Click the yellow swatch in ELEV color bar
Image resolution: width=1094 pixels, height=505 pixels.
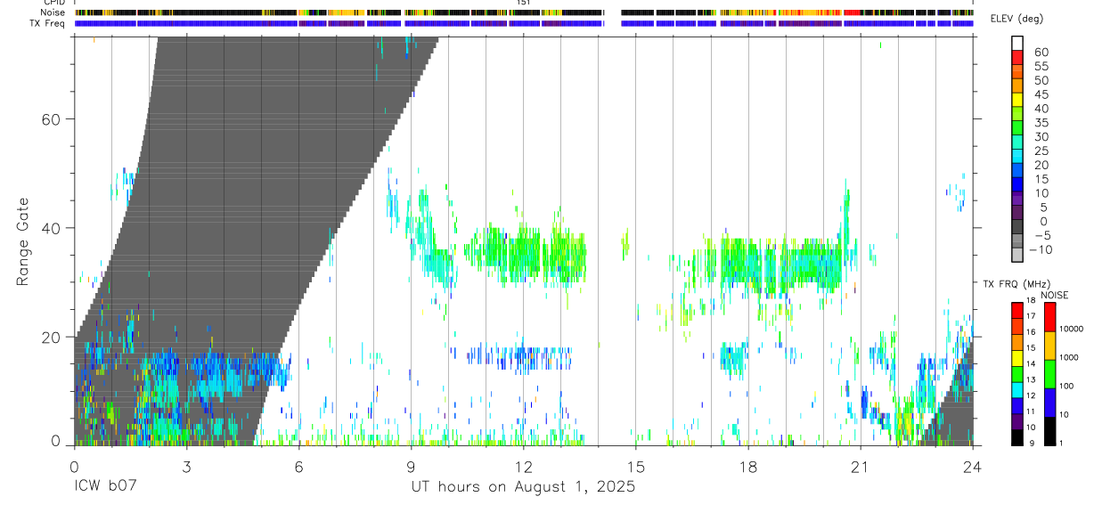pyautogui.click(x=1017, y=100)
